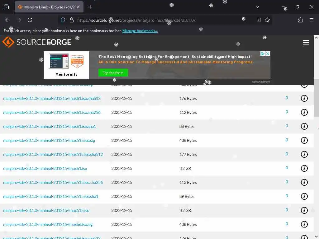The width and height of the screenshot is (319, 239).
Task: Click the Mentornity ad thumbnail
Action: 66,65
